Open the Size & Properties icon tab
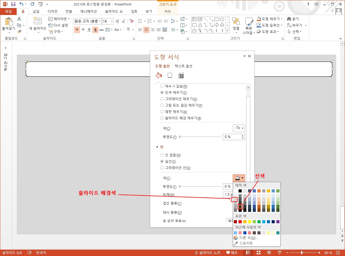This screenshot has width=345, height=256. [x=181, y=75]
